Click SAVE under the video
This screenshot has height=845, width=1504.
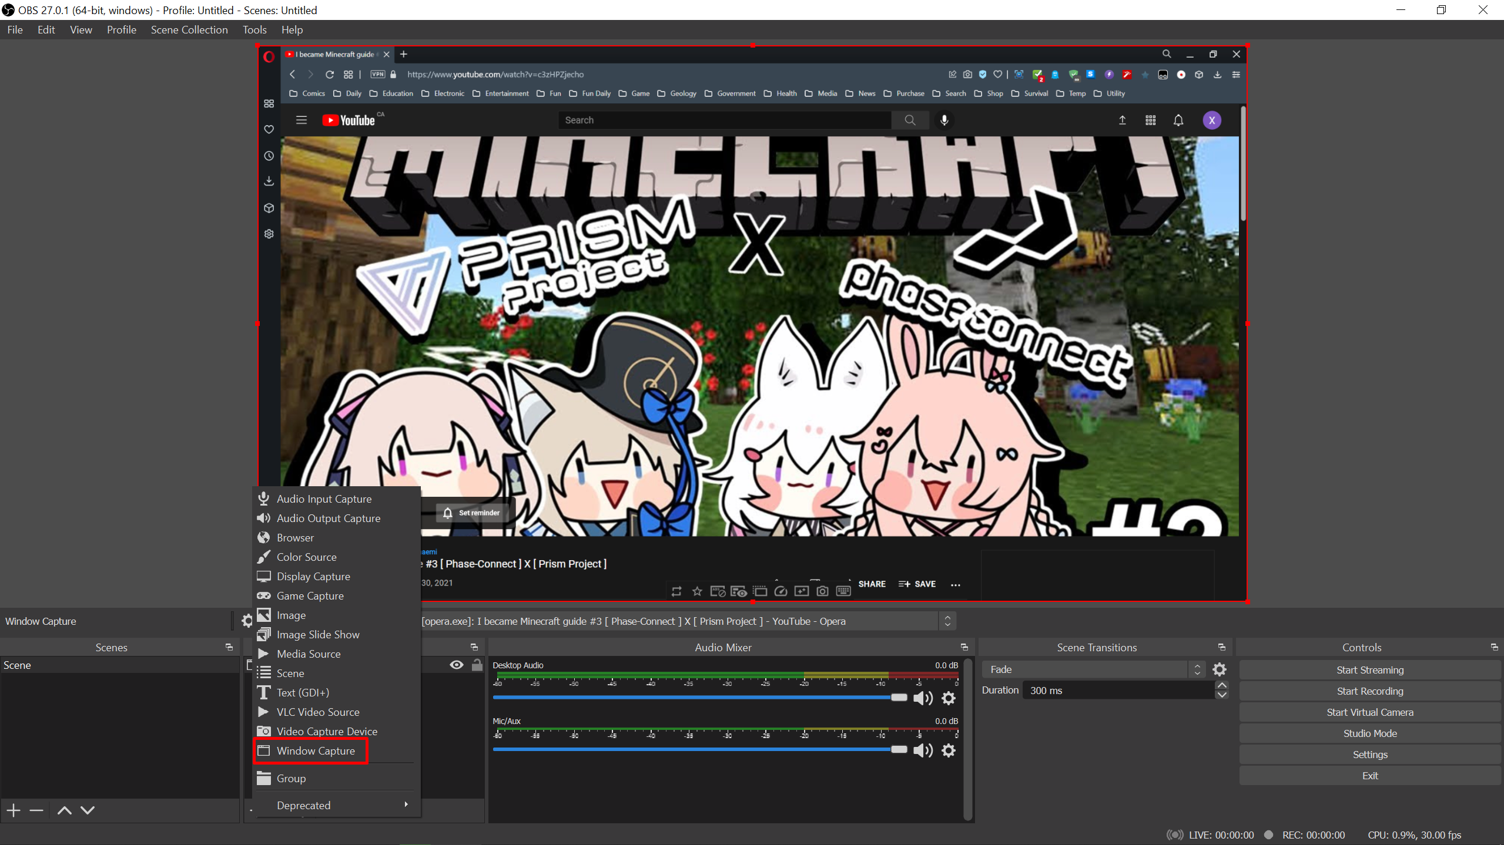[917, 584]
